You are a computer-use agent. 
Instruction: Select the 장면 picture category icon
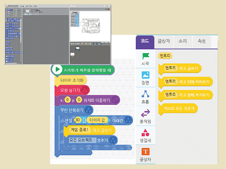[145, 75]
